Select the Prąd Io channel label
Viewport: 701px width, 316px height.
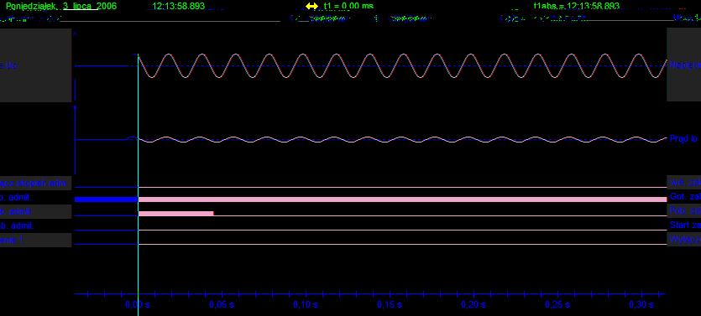(684, 139)
